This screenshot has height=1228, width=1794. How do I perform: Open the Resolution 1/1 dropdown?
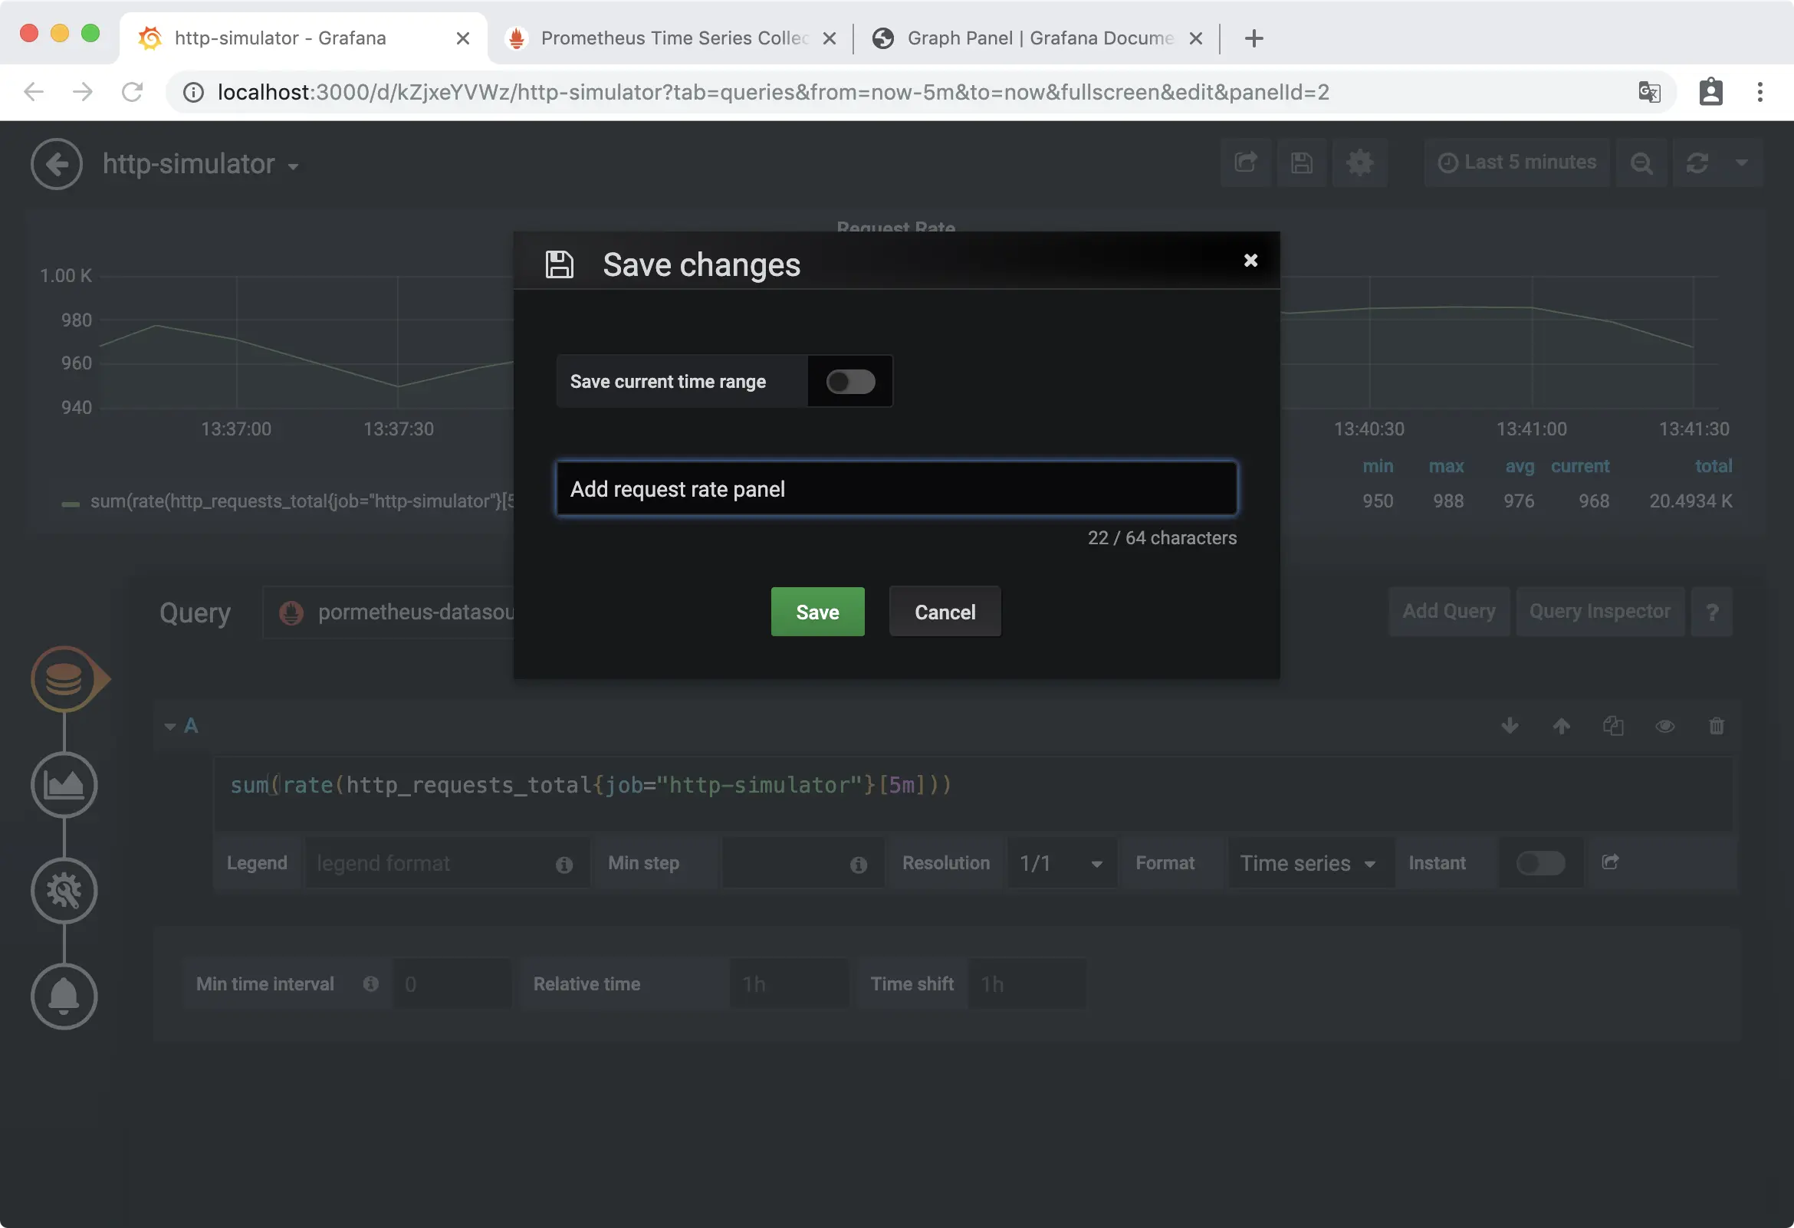click(1061, 863)
